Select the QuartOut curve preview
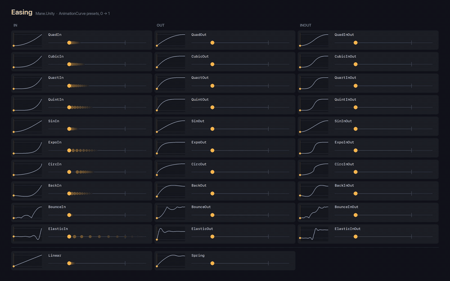 pos(171,83)
